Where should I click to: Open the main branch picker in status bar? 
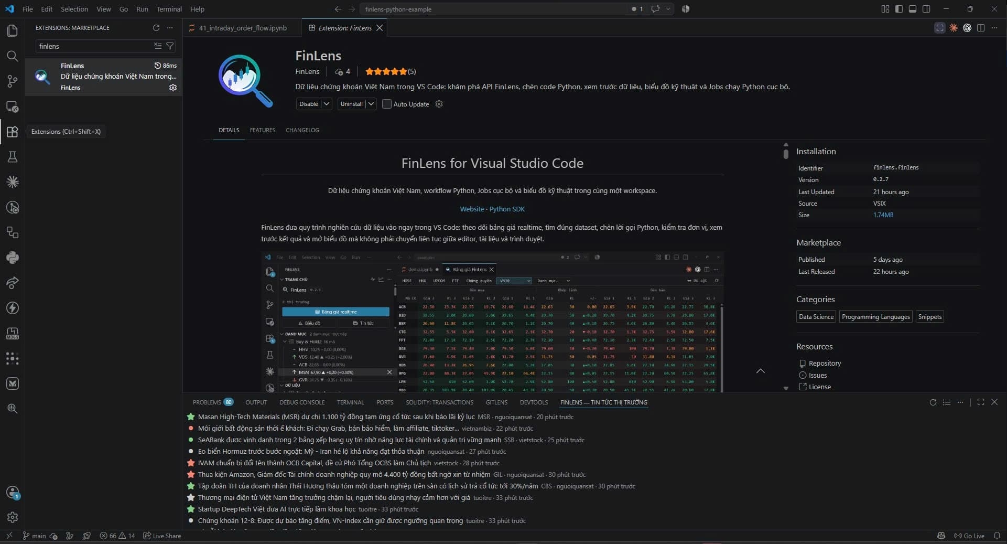[x=34, y=536]
